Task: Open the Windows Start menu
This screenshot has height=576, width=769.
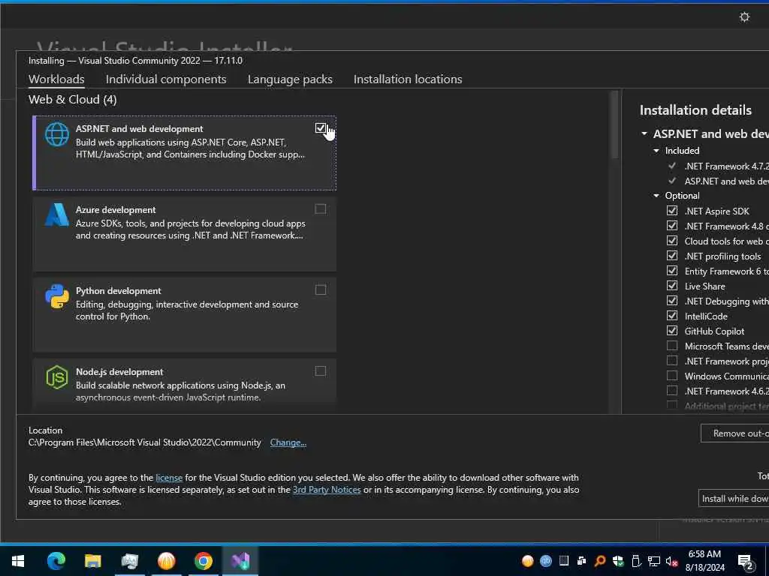Action: click(x=18, y=560)
